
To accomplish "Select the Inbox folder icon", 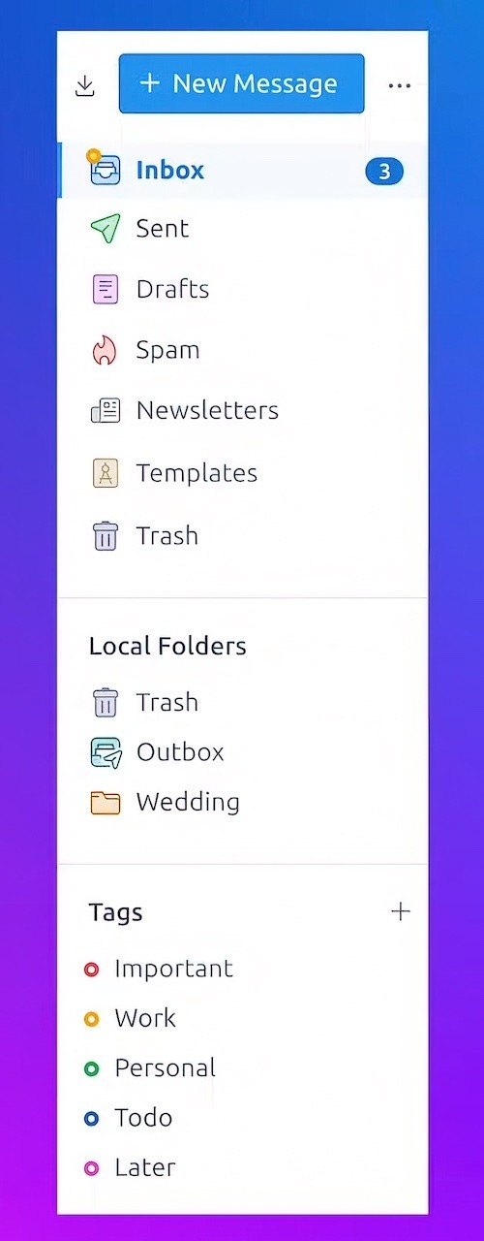I will (x=105, y=170).
